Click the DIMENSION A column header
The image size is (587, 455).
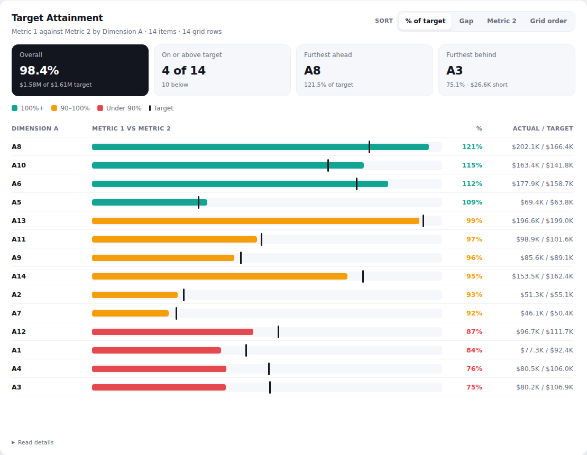click(35, 128)
